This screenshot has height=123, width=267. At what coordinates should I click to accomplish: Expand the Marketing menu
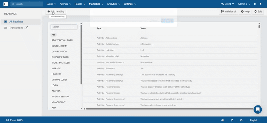tap(96, 4)
